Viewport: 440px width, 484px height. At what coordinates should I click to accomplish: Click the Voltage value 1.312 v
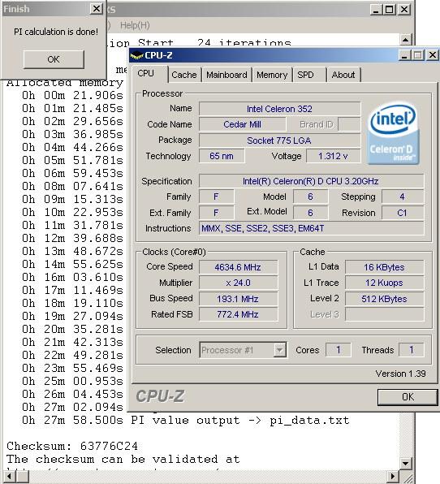coord(333,156)
